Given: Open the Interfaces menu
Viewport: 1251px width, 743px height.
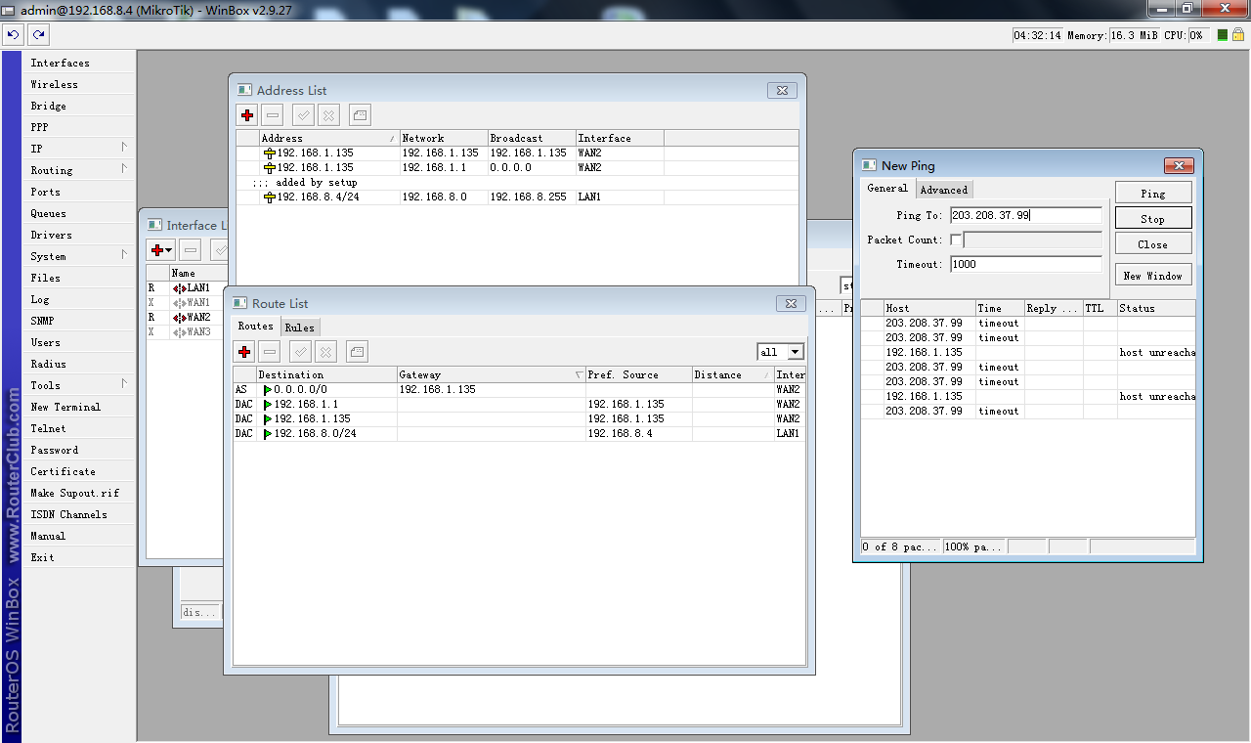Looking at the screenshot, I should (79, 63).
